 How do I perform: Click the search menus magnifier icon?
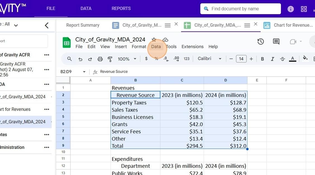click(x=69, y=59)
